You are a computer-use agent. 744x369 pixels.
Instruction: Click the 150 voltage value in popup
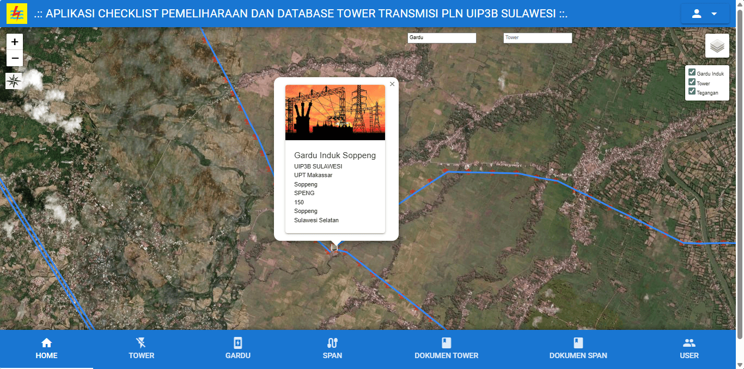point(299,202)
